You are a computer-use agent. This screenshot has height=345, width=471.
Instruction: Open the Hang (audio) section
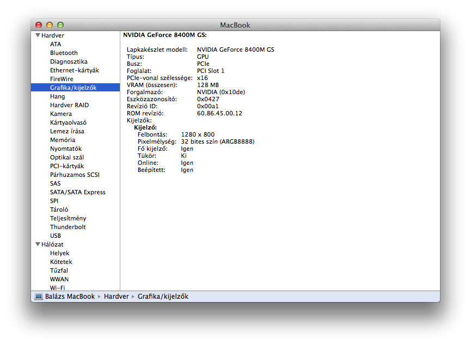point(57,96)
